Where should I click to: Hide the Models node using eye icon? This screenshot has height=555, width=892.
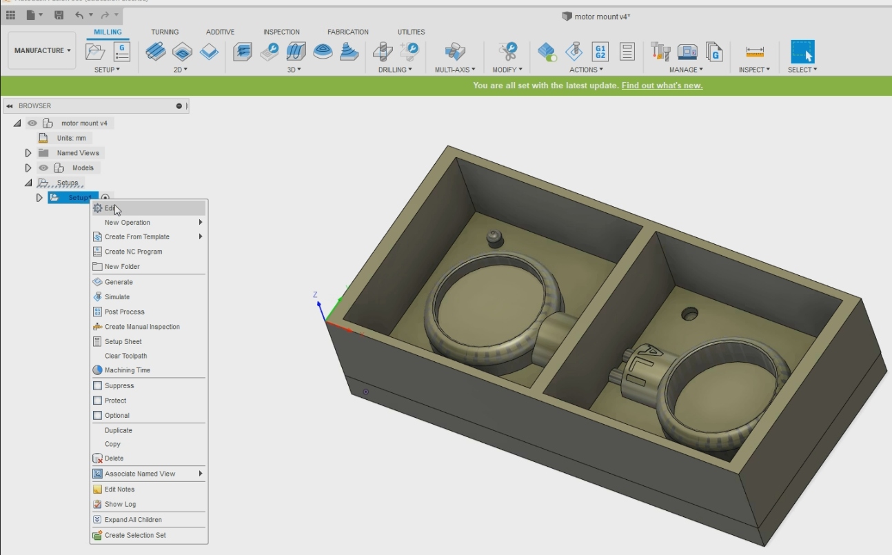pyautogui.click(x=43, y=168)
